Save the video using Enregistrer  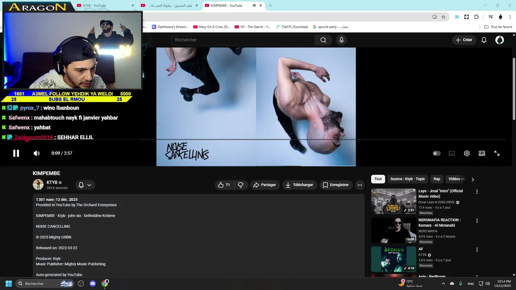[336, 185]
